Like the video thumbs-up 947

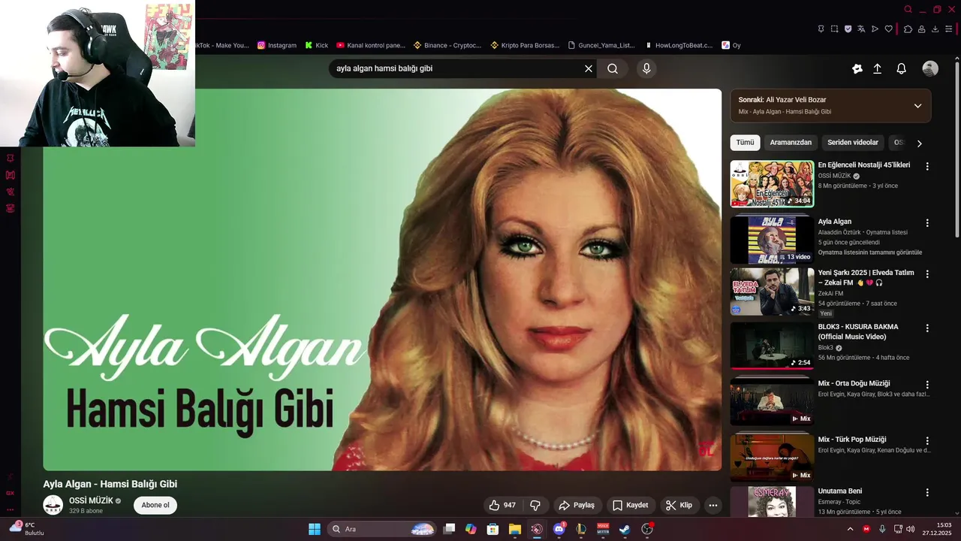point(502,505)
